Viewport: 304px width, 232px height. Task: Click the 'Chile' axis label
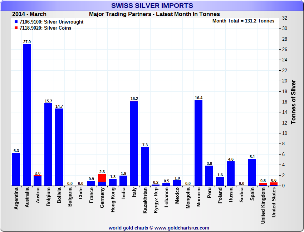(81, 193)
